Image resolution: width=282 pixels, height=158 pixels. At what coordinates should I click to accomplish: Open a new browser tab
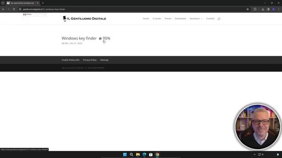pos(43,3)
